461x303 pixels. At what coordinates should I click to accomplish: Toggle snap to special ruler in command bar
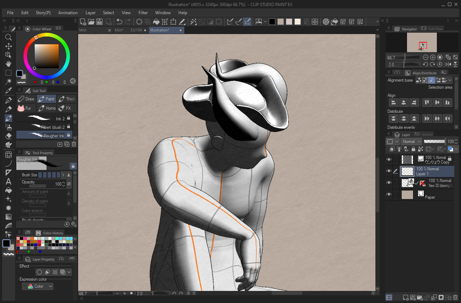click(239, 22)
